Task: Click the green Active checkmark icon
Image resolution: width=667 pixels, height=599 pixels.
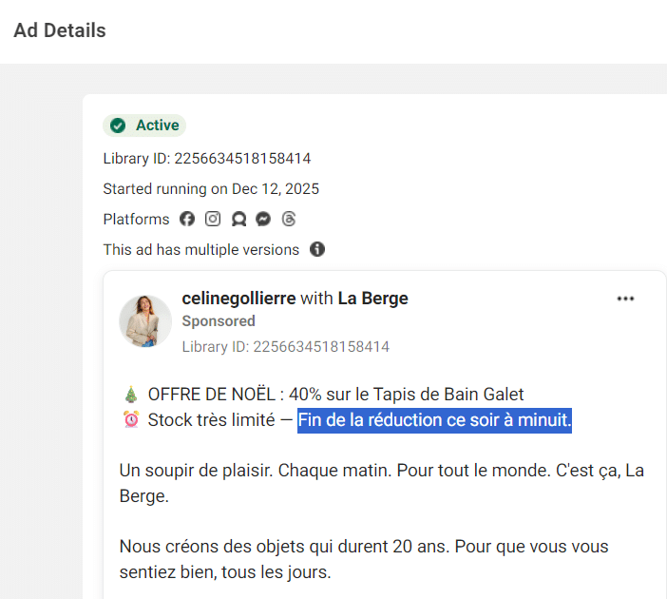Action: point(118,126)
